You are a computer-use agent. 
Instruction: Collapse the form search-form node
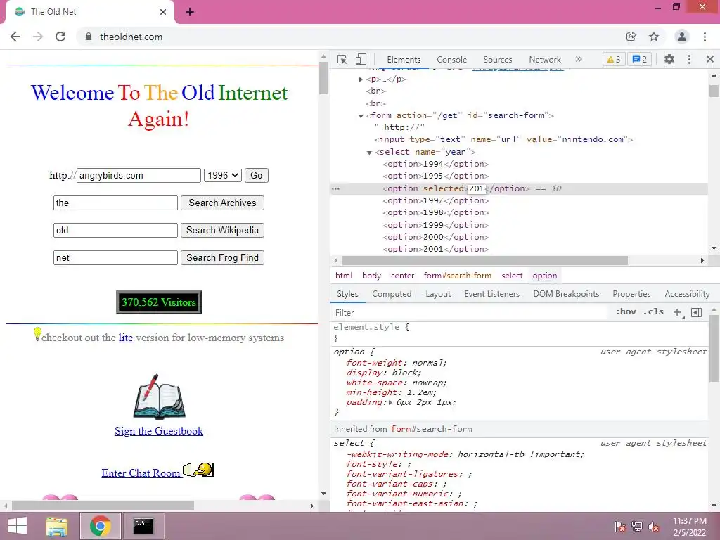[x=361, y=116]
